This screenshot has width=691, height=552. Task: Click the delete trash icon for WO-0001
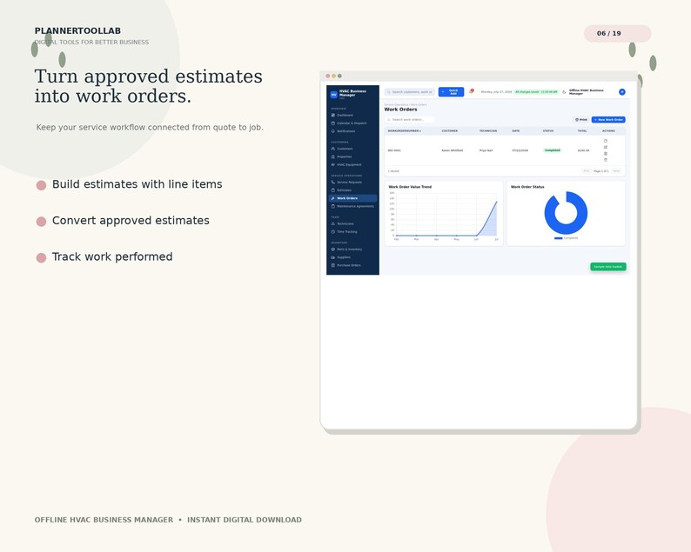click(x=606, y=160)
